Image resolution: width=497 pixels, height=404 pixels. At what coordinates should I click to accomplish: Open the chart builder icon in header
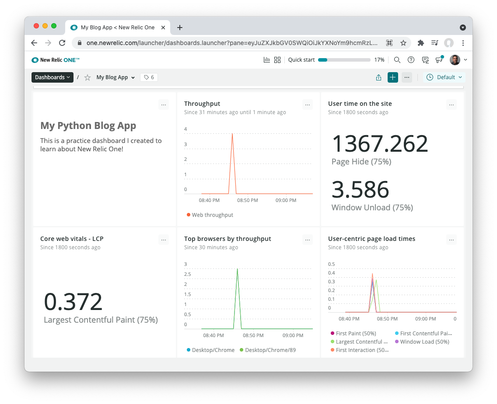pos(266,60)
